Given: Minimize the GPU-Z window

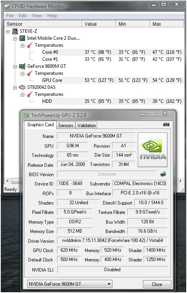Looking at the screenshot, I should (x=142, y=114).
